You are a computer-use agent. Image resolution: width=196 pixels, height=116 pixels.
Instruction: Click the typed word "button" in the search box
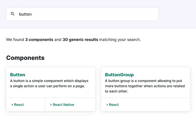[x=25, y=14]
